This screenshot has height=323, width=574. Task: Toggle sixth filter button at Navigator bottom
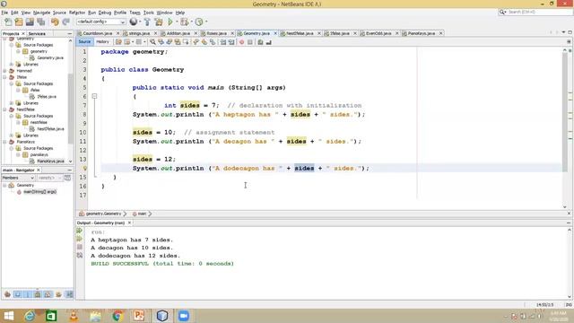point(58,294)
